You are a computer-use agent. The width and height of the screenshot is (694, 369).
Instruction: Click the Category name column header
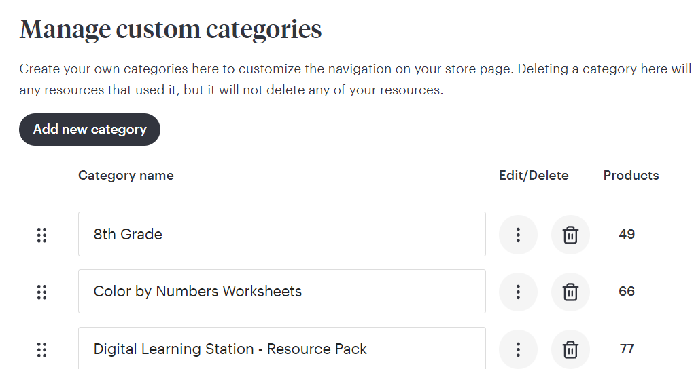pos(126,176)
